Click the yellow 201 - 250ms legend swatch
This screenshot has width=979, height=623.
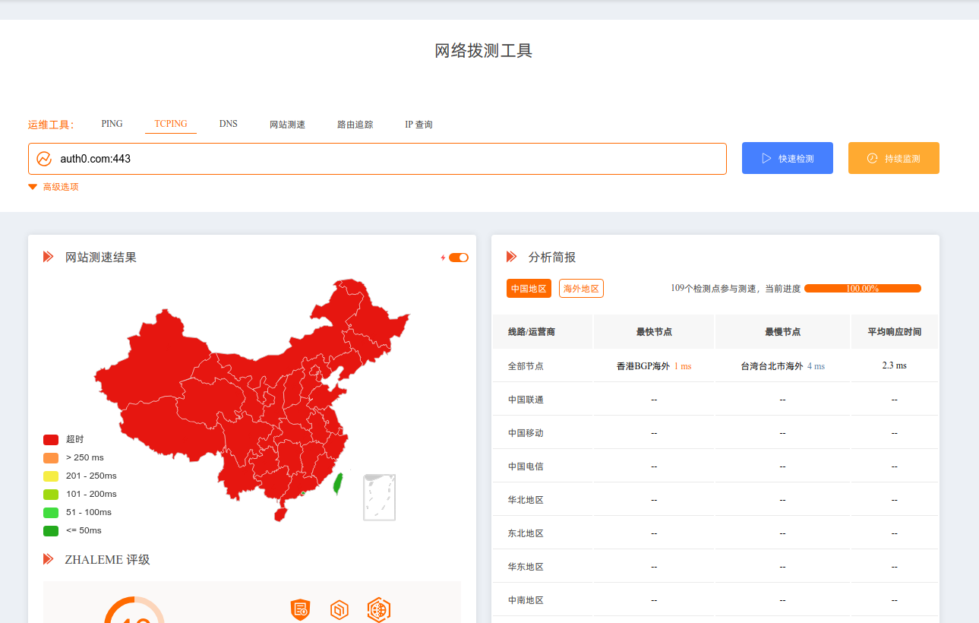(51, 476)
